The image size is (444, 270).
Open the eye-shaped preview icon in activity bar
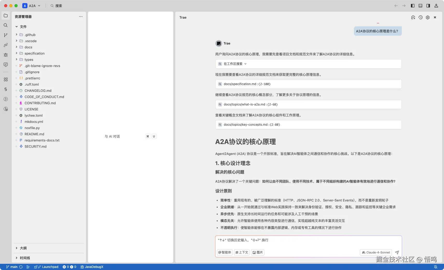pos(6,45)
